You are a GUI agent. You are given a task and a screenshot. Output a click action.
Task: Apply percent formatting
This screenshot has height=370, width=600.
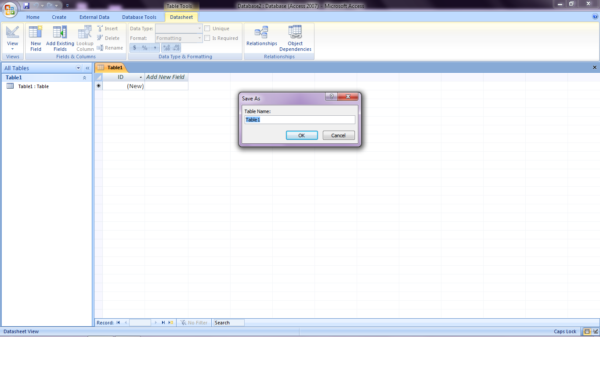coord(145,47)
